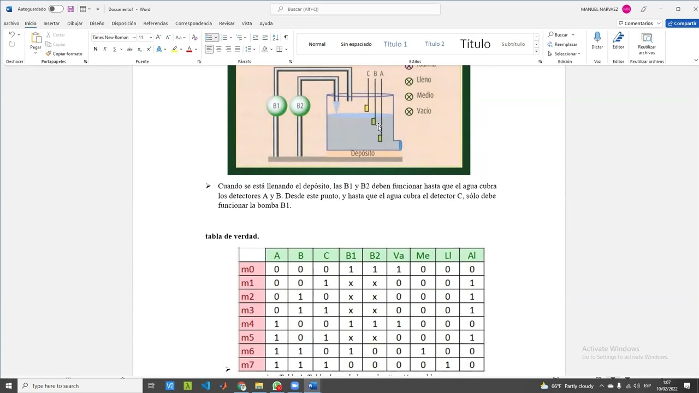This screenshot has height=393, width=699.
Task: Open numbered list dropdown
Action: [232, 38]
